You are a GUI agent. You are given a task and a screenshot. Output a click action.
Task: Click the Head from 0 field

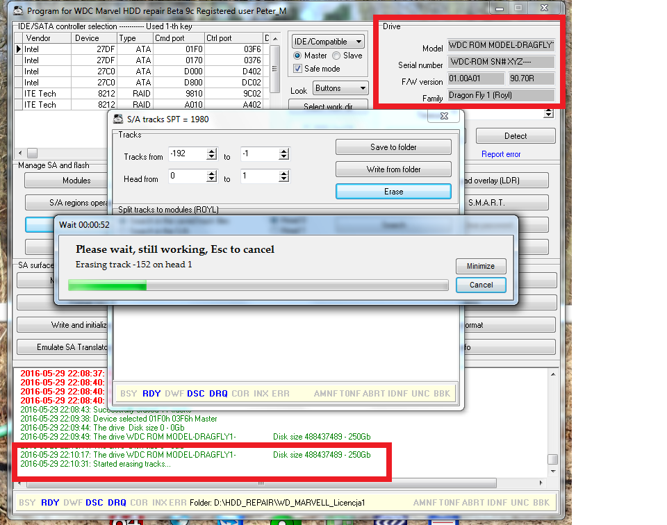(188, 176)
